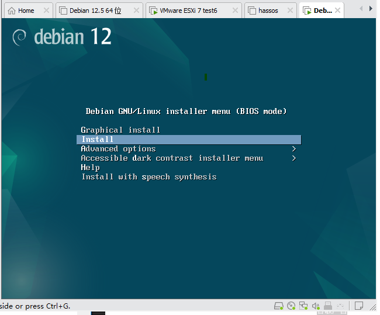
Task: Close the hassos tab
Action: point(290,11)
